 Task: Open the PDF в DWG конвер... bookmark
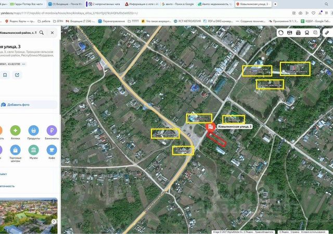[218, 21]
